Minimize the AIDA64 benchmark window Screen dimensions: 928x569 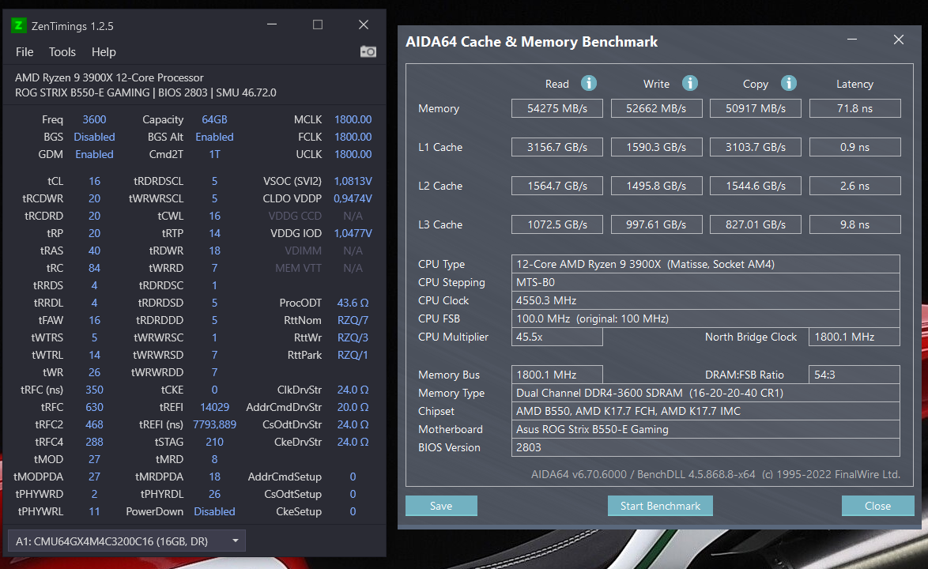(852, 40)
